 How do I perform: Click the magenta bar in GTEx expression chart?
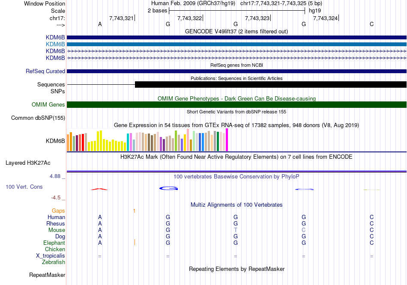227,140
